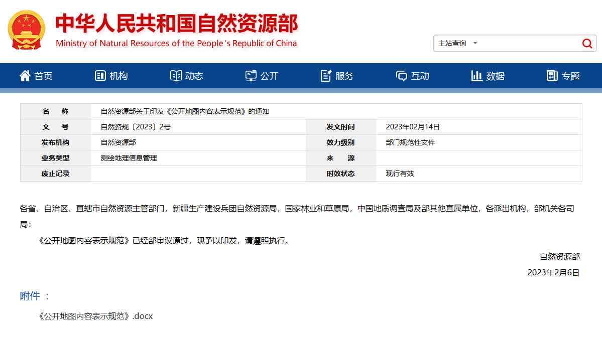Click the 中华人民共和国自然资源部 site title
The height and width of the screenshot is (343, 602).
(x=176, y=24)
